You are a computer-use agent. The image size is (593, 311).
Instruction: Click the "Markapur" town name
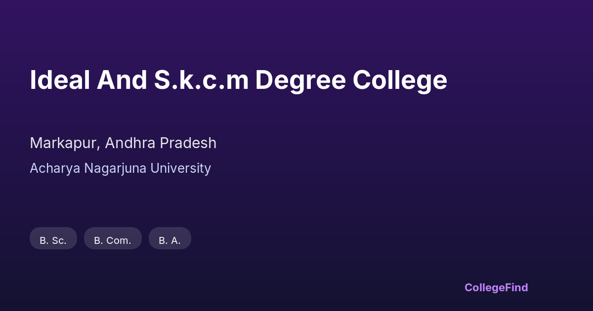65,143
